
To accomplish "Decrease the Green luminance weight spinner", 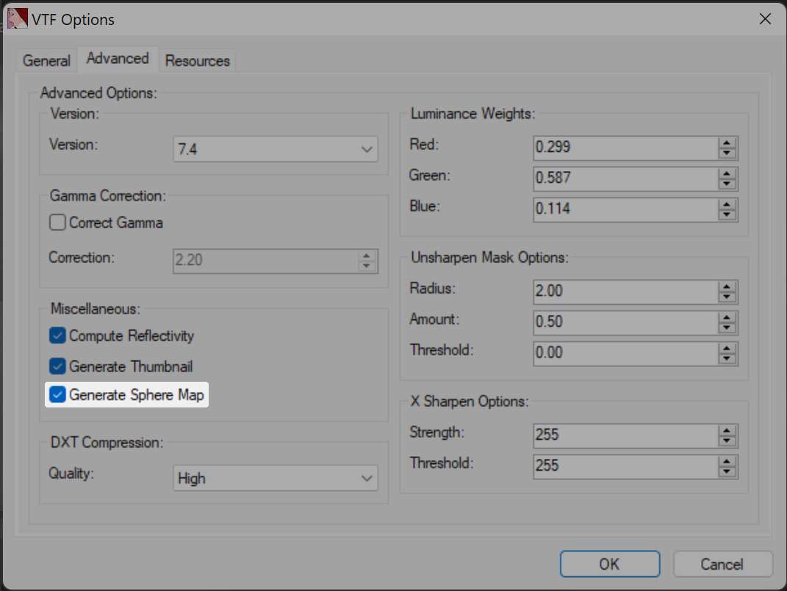I will point(727,184).
